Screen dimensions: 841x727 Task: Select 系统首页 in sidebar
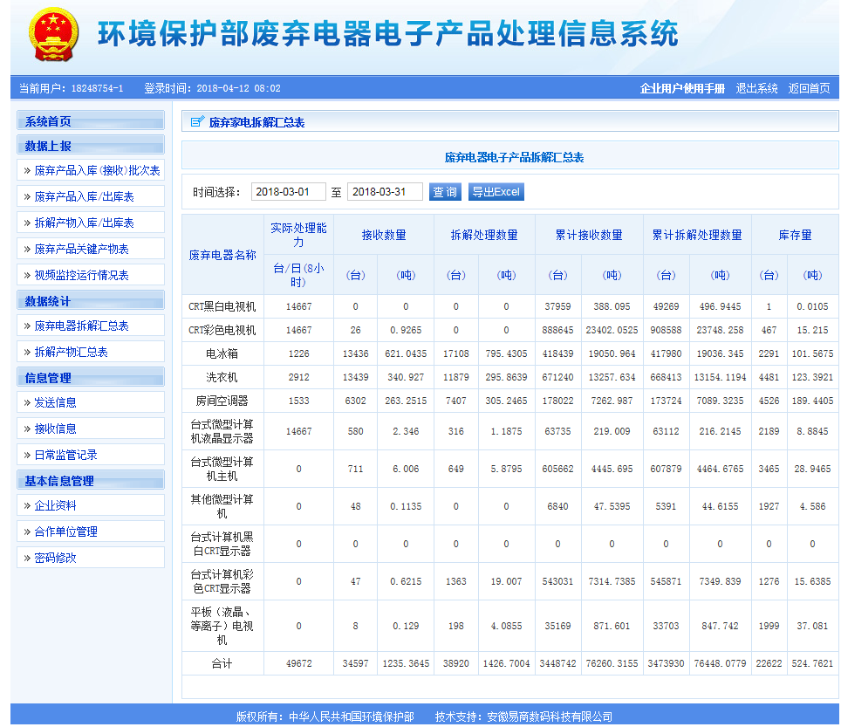[90, 121]
